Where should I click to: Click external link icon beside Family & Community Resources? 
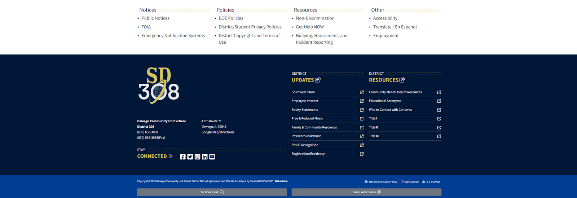pos(362,128)
